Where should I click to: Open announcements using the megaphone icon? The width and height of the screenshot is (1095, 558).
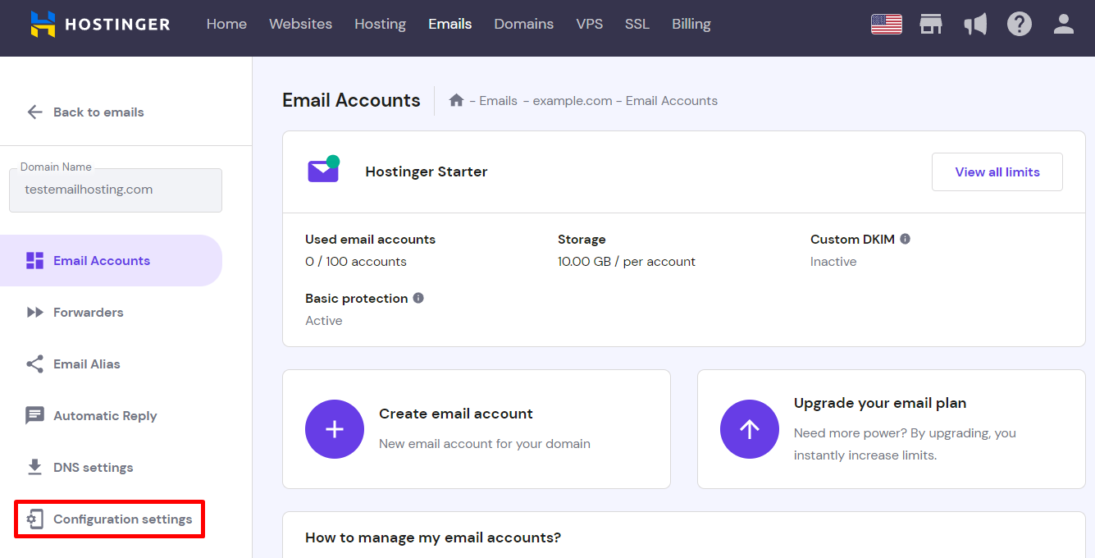point(975,24)
